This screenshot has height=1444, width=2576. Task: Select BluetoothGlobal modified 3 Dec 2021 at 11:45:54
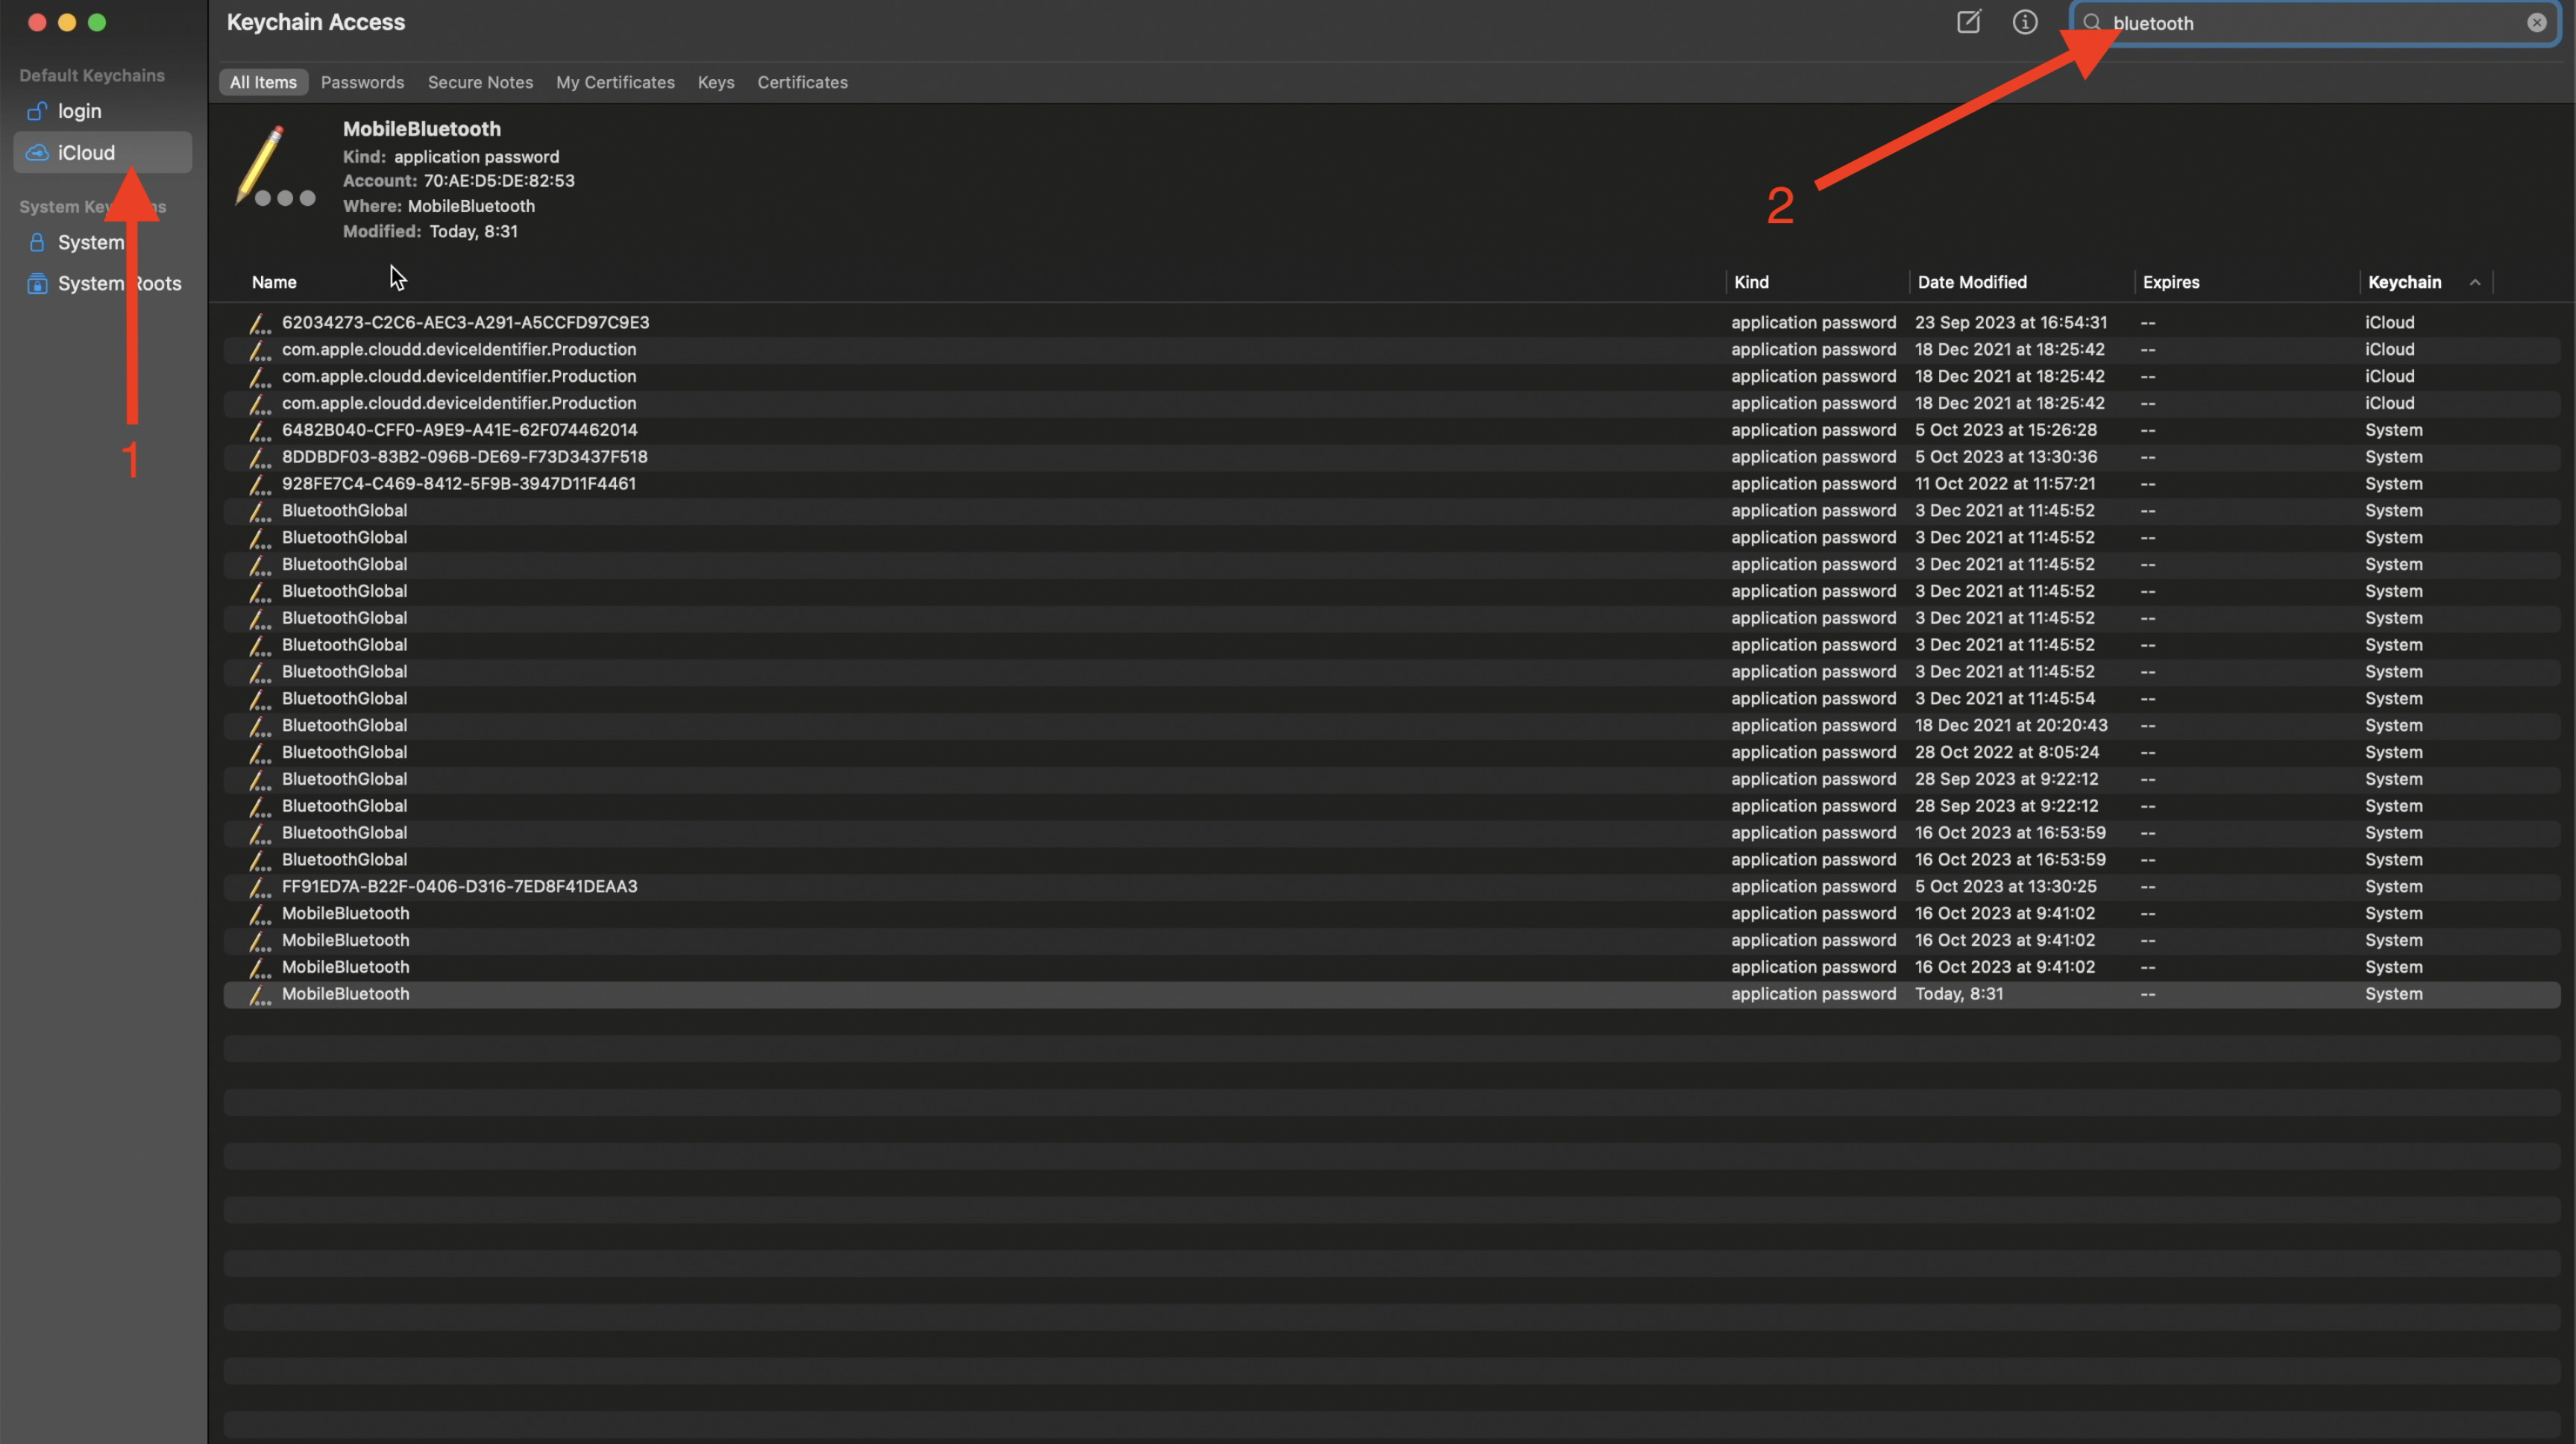pos(1392,699)
